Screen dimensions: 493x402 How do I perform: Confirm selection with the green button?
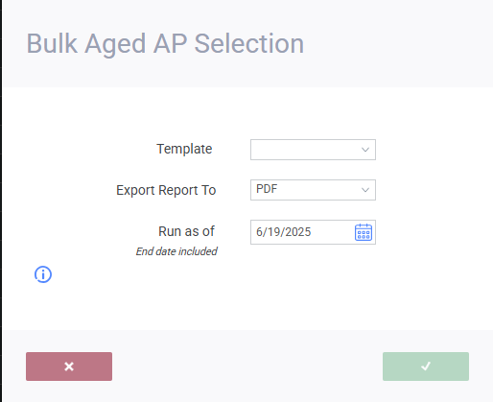click(x=426, y=367)
